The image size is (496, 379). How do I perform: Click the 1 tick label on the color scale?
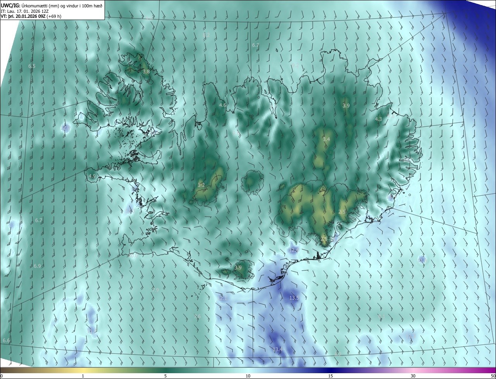(83, 376)
